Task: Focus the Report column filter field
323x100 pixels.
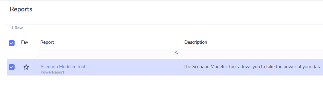Action: pyautogui.click(x=108, y=53)
